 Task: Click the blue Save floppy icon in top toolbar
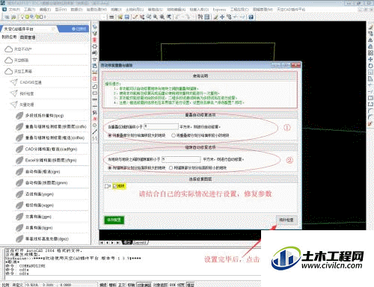pos(127,17)
